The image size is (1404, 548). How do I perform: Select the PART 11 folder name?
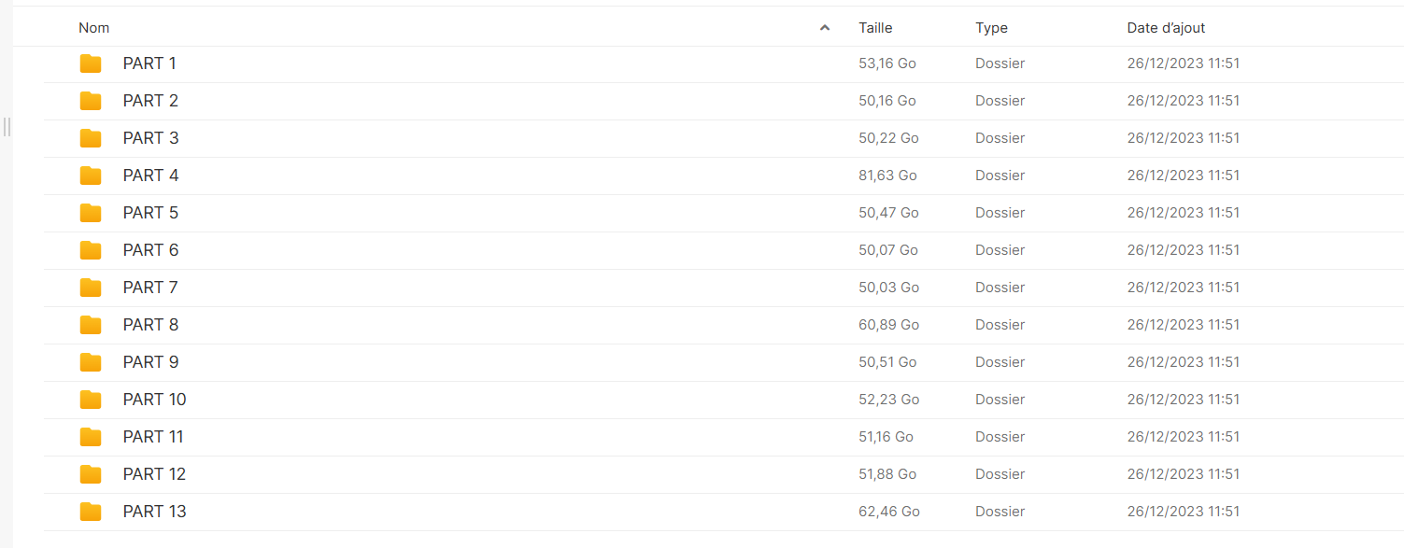[x=153, y=437]
